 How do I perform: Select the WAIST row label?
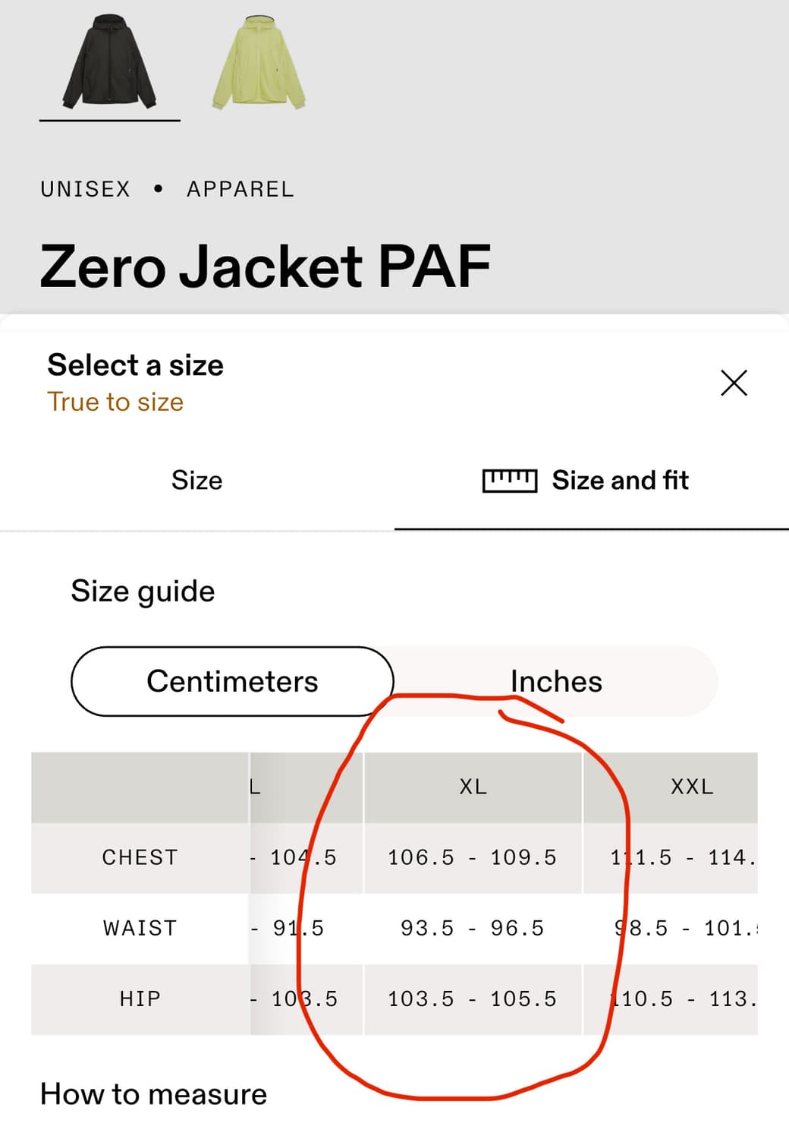point(140,927)
